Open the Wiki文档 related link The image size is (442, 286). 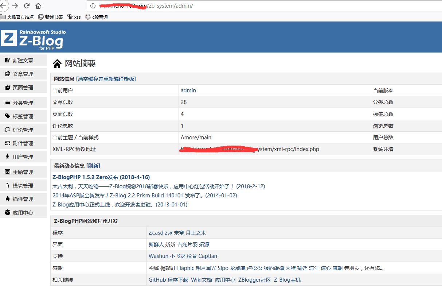pos(202,280)
